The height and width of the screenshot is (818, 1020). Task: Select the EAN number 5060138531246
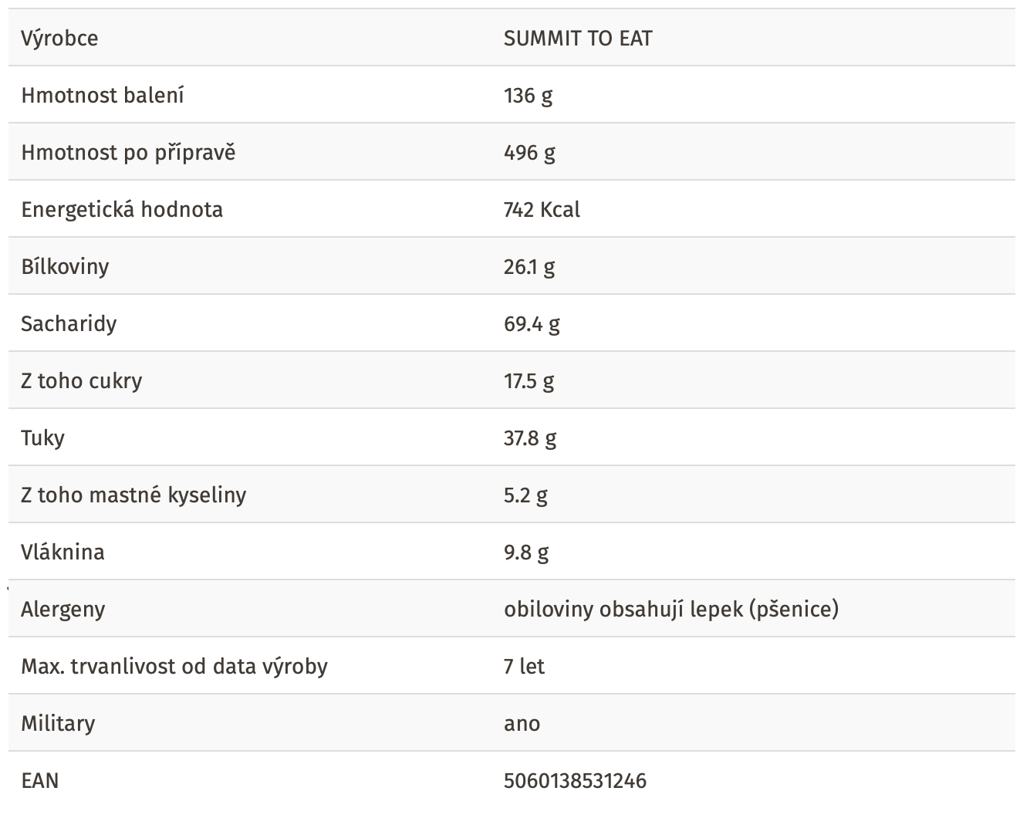[575, 781]
